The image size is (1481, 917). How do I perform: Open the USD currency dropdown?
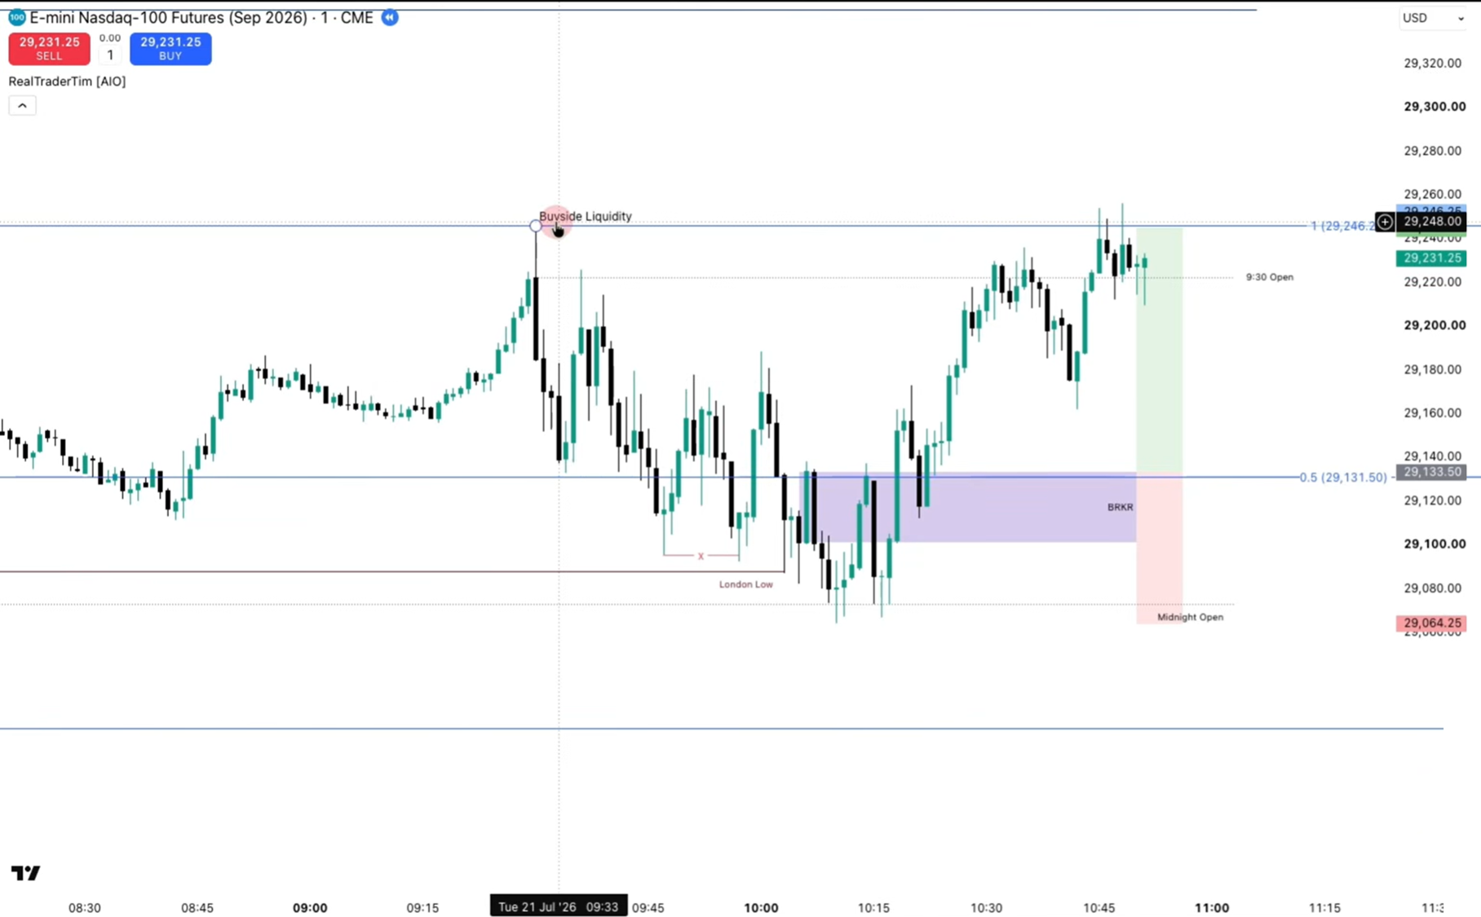(1433, 18)
